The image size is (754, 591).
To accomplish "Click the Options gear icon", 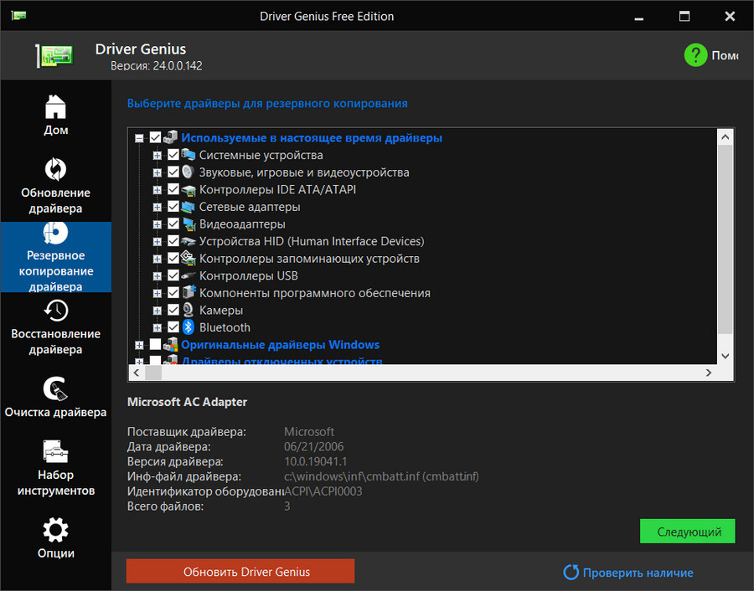I will coord(55,530).
